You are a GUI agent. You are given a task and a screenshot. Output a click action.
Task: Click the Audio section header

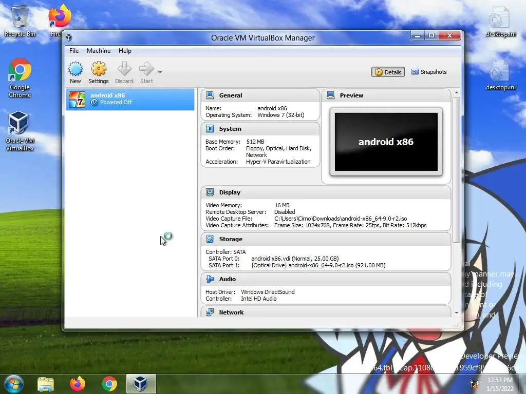(326, 279)
